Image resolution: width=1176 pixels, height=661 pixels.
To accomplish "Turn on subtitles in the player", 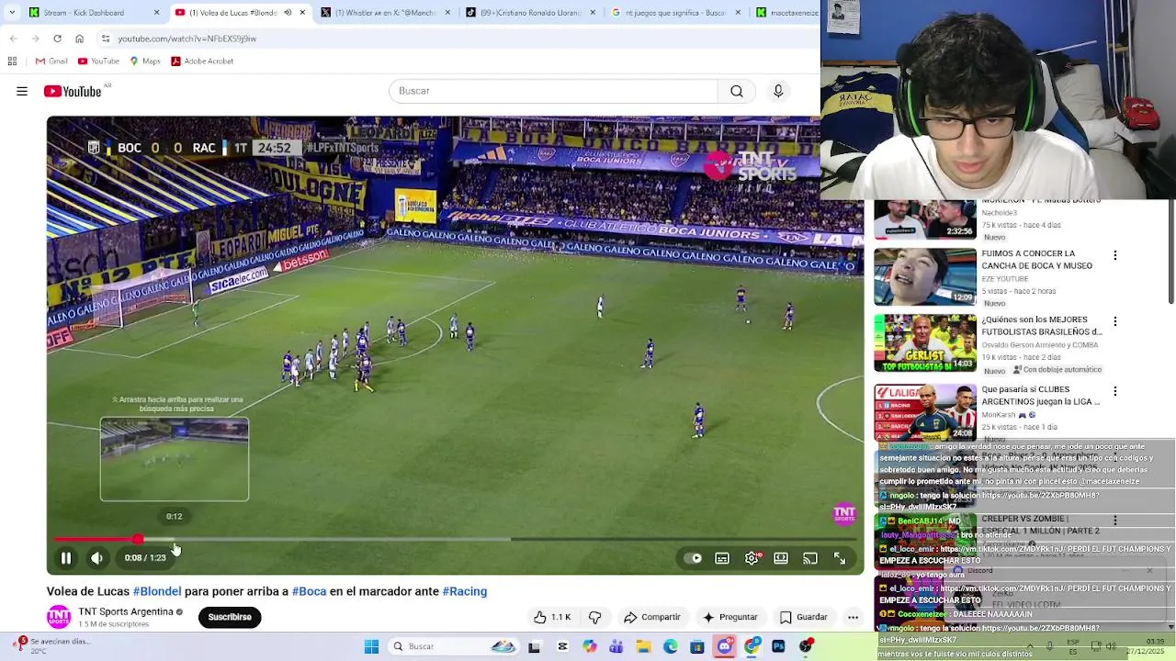I will pos(722,558).
